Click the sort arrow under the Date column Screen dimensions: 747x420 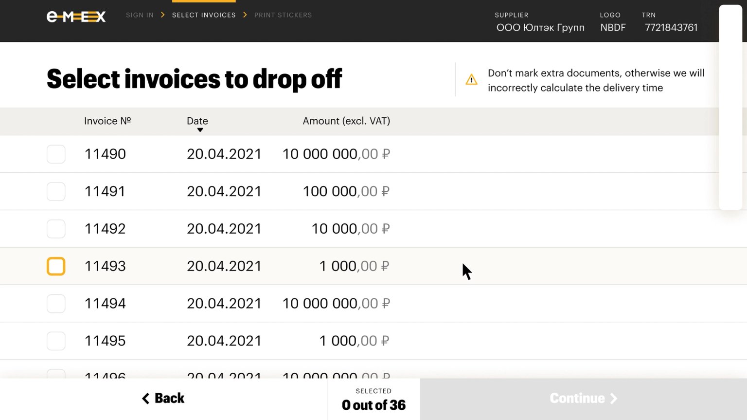click(199, 130)
